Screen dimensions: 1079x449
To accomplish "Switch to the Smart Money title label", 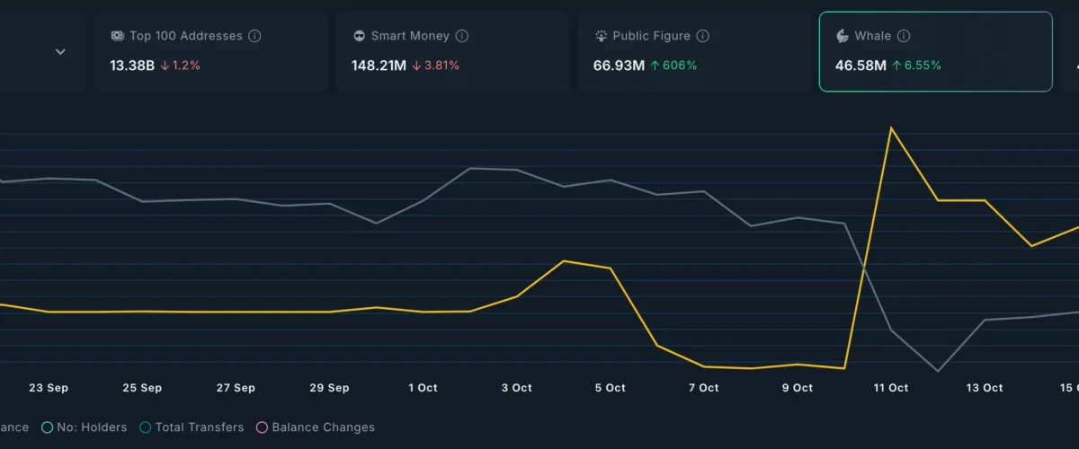I will 410,36.
